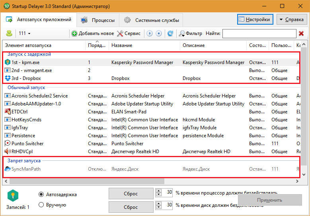Open the Сервис tools menu
Screen dimensions: 310x216
coord(129,33)
